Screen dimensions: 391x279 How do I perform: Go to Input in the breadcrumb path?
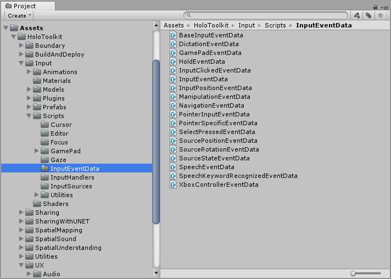247,25
